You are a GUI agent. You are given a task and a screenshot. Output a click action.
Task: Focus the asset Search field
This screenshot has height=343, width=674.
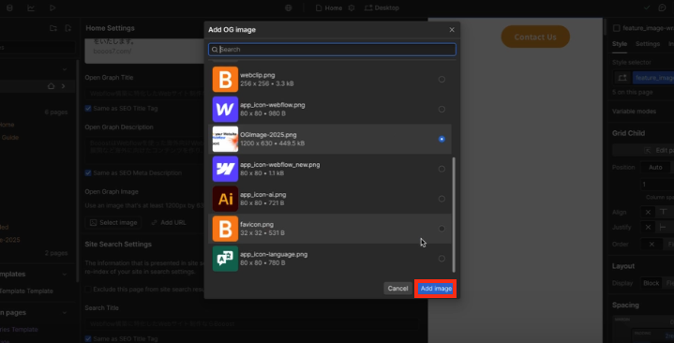click(332, 50)
